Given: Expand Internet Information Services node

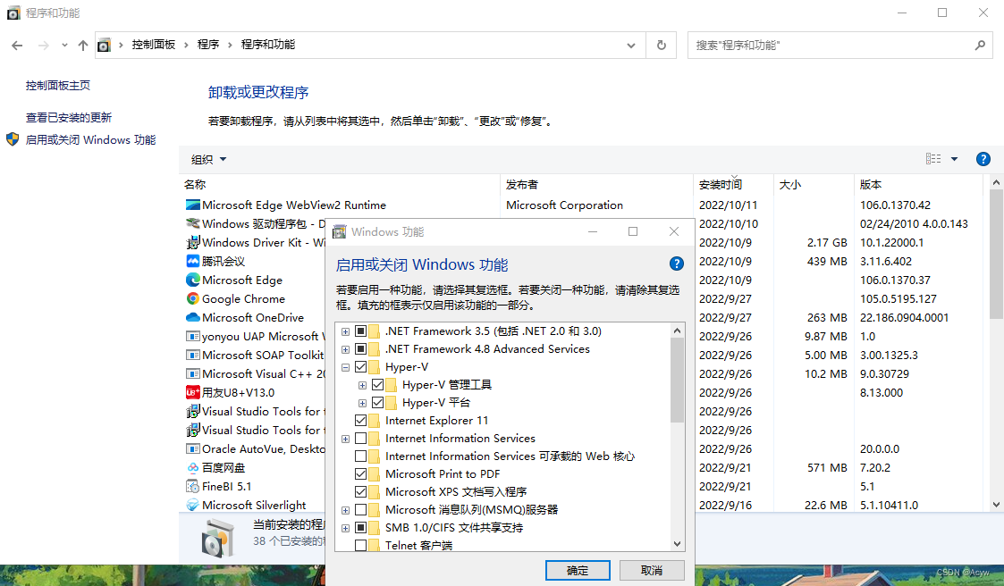Looking at the screenshot, I should pos(345,439).
